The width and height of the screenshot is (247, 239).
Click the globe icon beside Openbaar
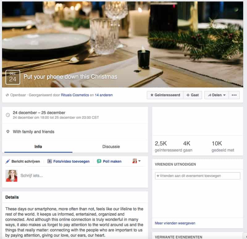pyautogui.click(x=7, y=95)
